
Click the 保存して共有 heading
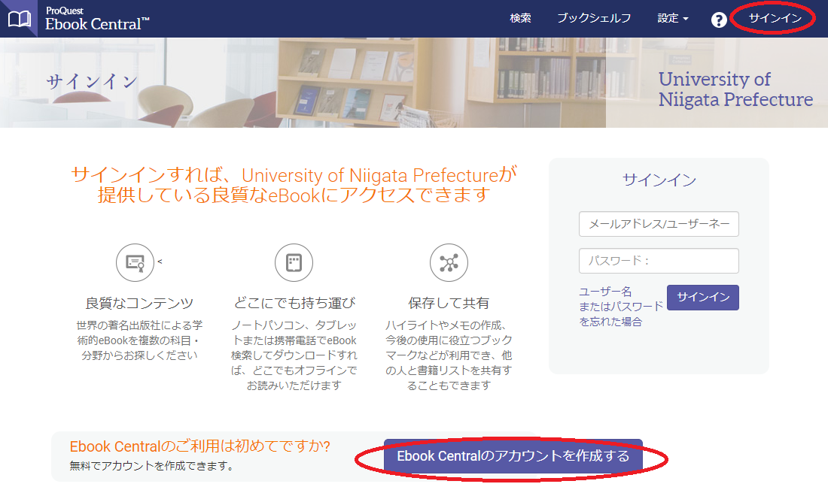pyautogui.click(x=449, y=304)
